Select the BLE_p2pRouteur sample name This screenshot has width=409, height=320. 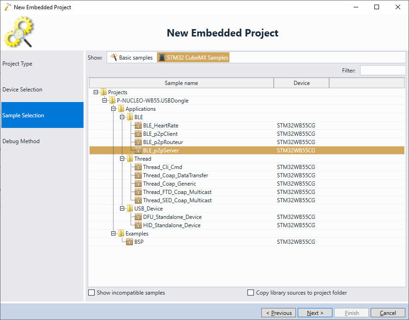pyautogui.click(x=163, y=142)
